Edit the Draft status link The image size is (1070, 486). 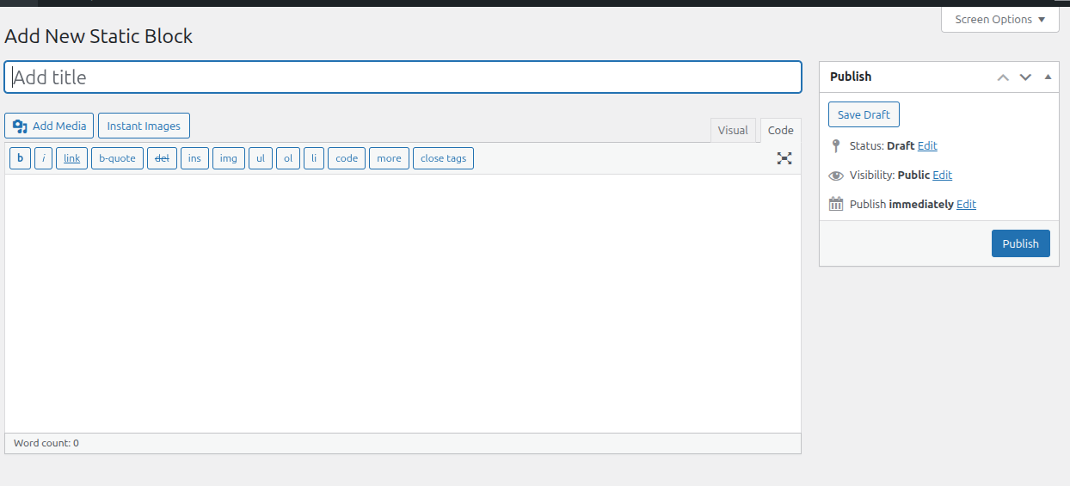[927, 146]
